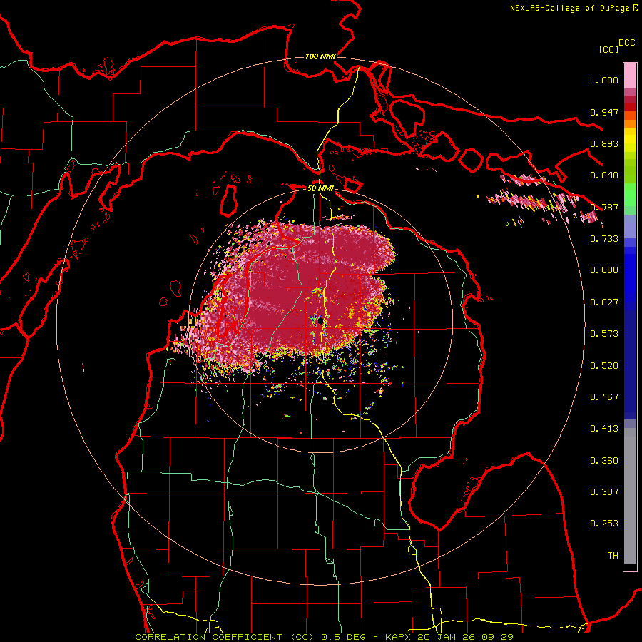Click the yellow band of the color bar
642x642 pixels.
coord(630,140)
